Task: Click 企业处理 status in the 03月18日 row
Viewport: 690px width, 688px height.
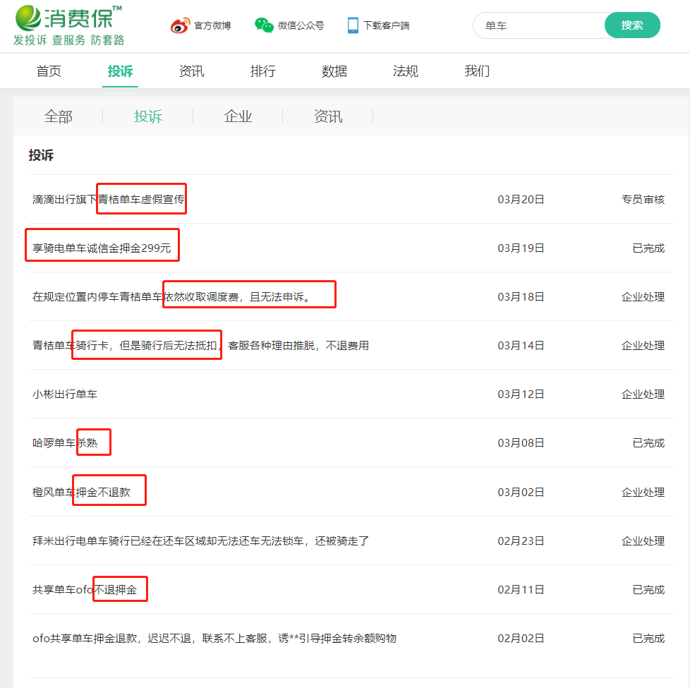Action: (x=643, y=296)
